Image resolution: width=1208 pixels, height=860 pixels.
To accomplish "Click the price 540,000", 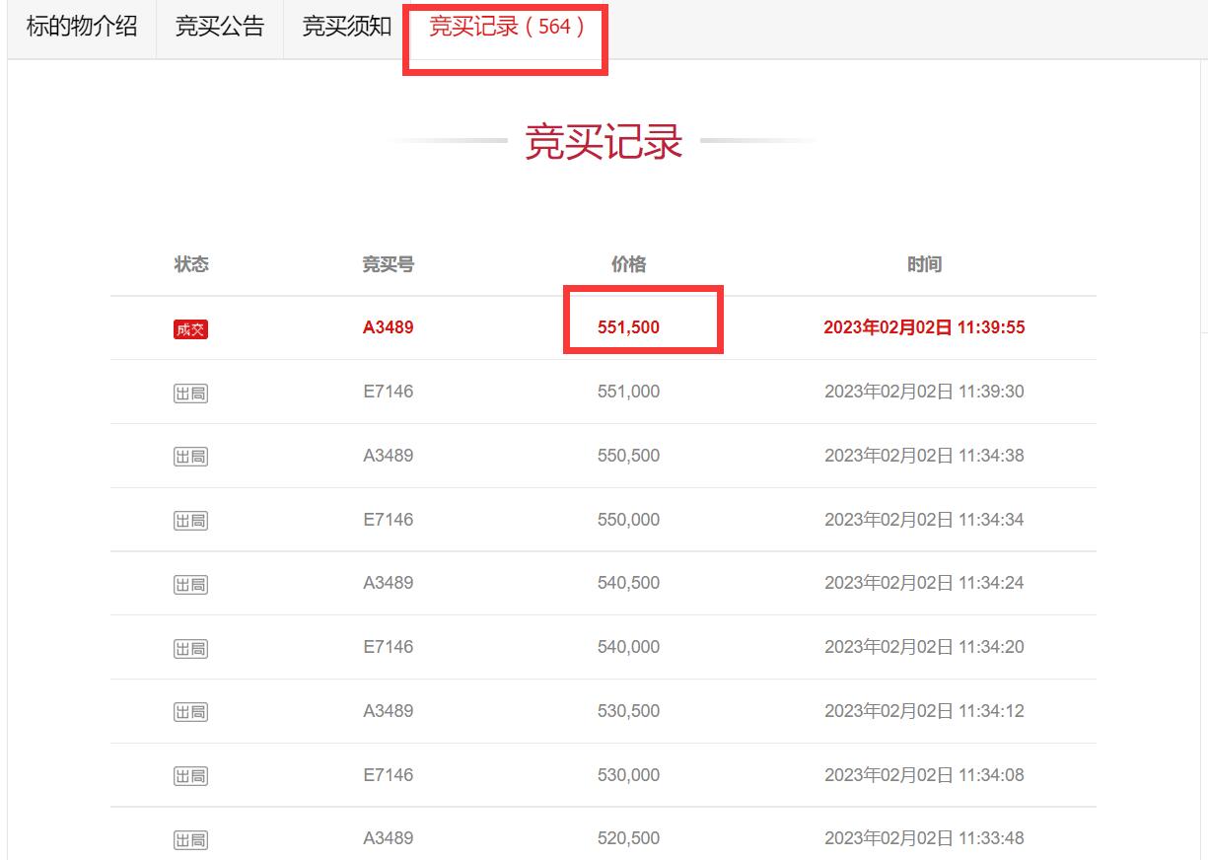I will point(629,647).
